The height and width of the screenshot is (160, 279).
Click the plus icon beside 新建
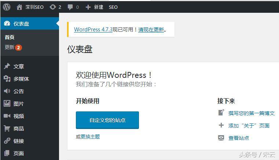click(x=88, y=7)
